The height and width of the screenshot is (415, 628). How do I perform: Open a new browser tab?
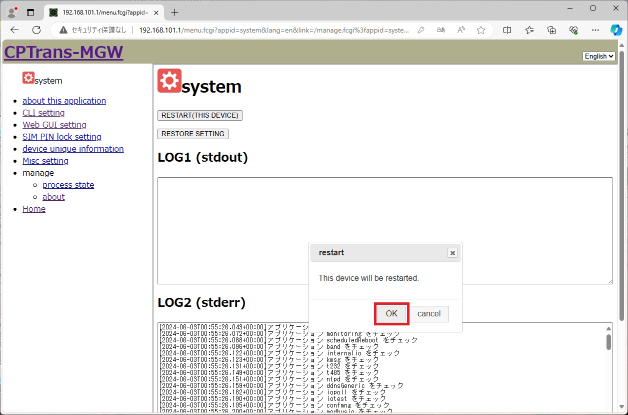coord(174,12)
